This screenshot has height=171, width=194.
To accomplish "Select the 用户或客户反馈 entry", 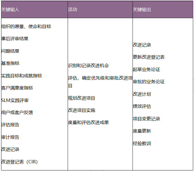I will click(x=17, y=113).
